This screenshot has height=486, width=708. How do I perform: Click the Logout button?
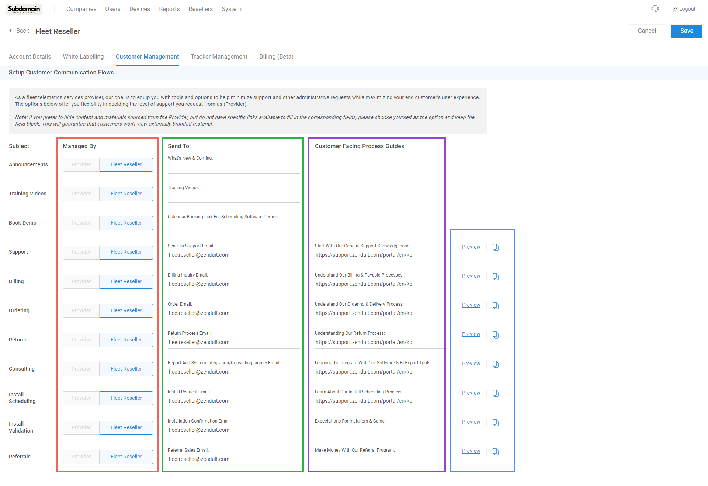684,9
